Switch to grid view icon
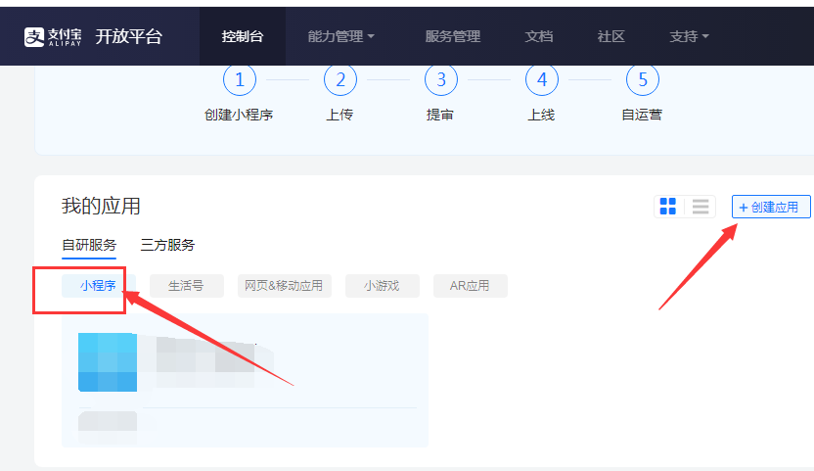The height and width of the screenshot is (471, 814). (x=668, y=207)
